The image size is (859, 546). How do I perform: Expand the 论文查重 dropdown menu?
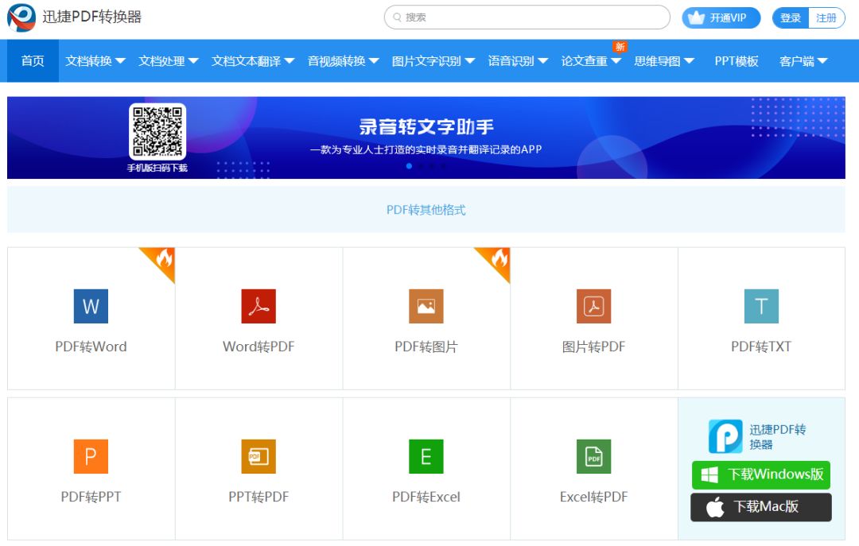tap(591, 61)
